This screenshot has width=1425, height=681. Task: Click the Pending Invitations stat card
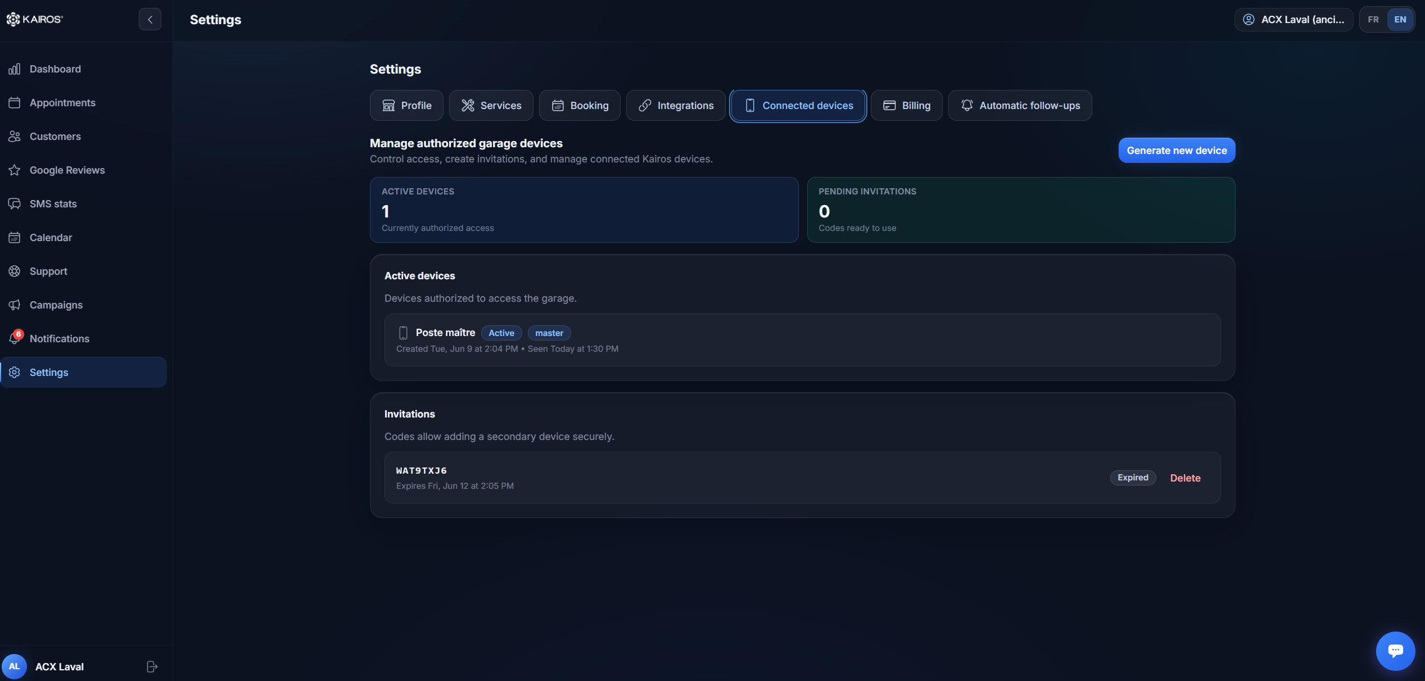coord(1021,210)
